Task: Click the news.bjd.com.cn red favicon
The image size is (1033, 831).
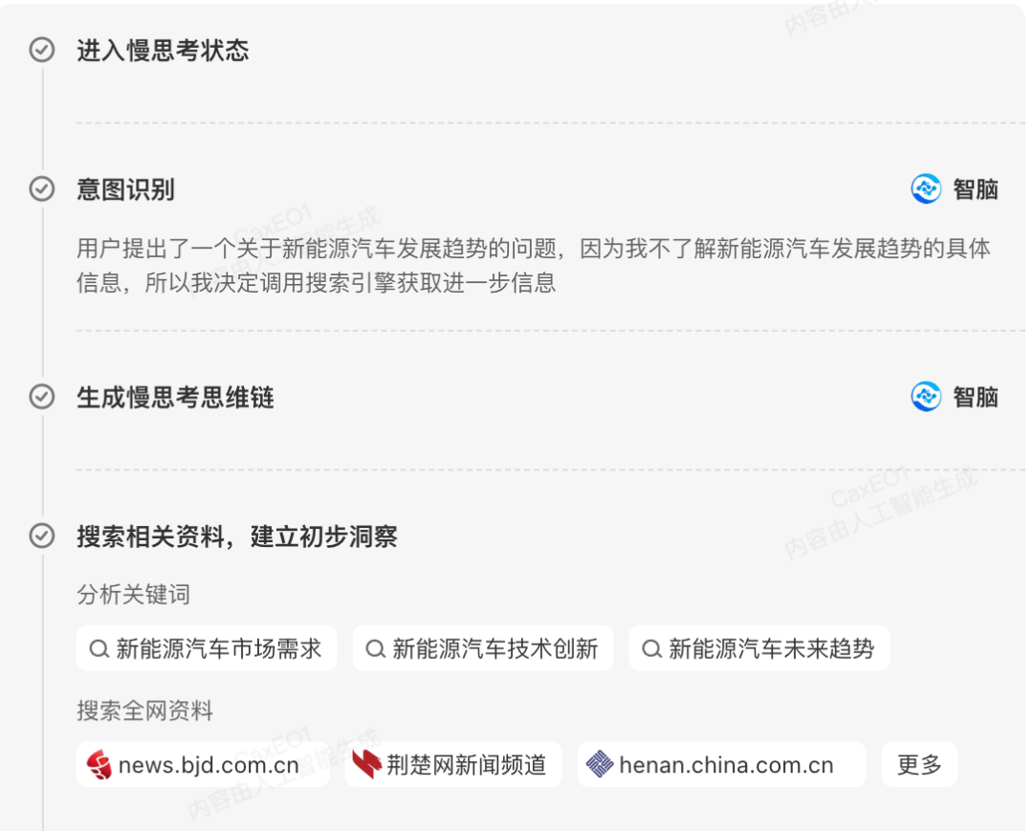Action: point(99,764)
